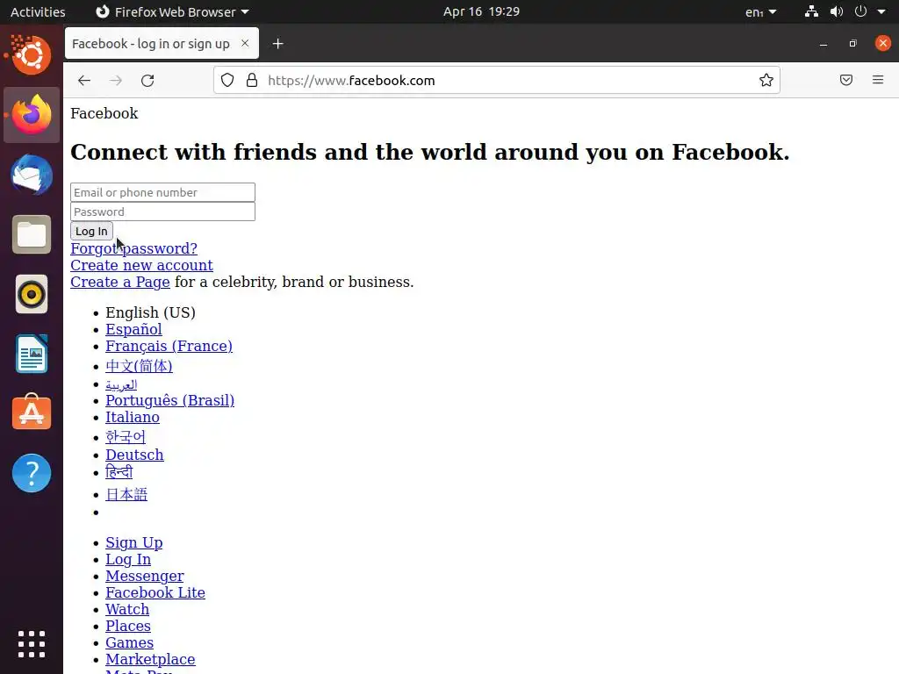The width and height of the screenshot is (899, 674).
Task: Select the 中文(简体) language link
Action: point(139,366)
